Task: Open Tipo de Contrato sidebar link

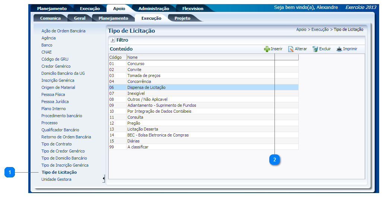Action: click(x=57, y=144)
